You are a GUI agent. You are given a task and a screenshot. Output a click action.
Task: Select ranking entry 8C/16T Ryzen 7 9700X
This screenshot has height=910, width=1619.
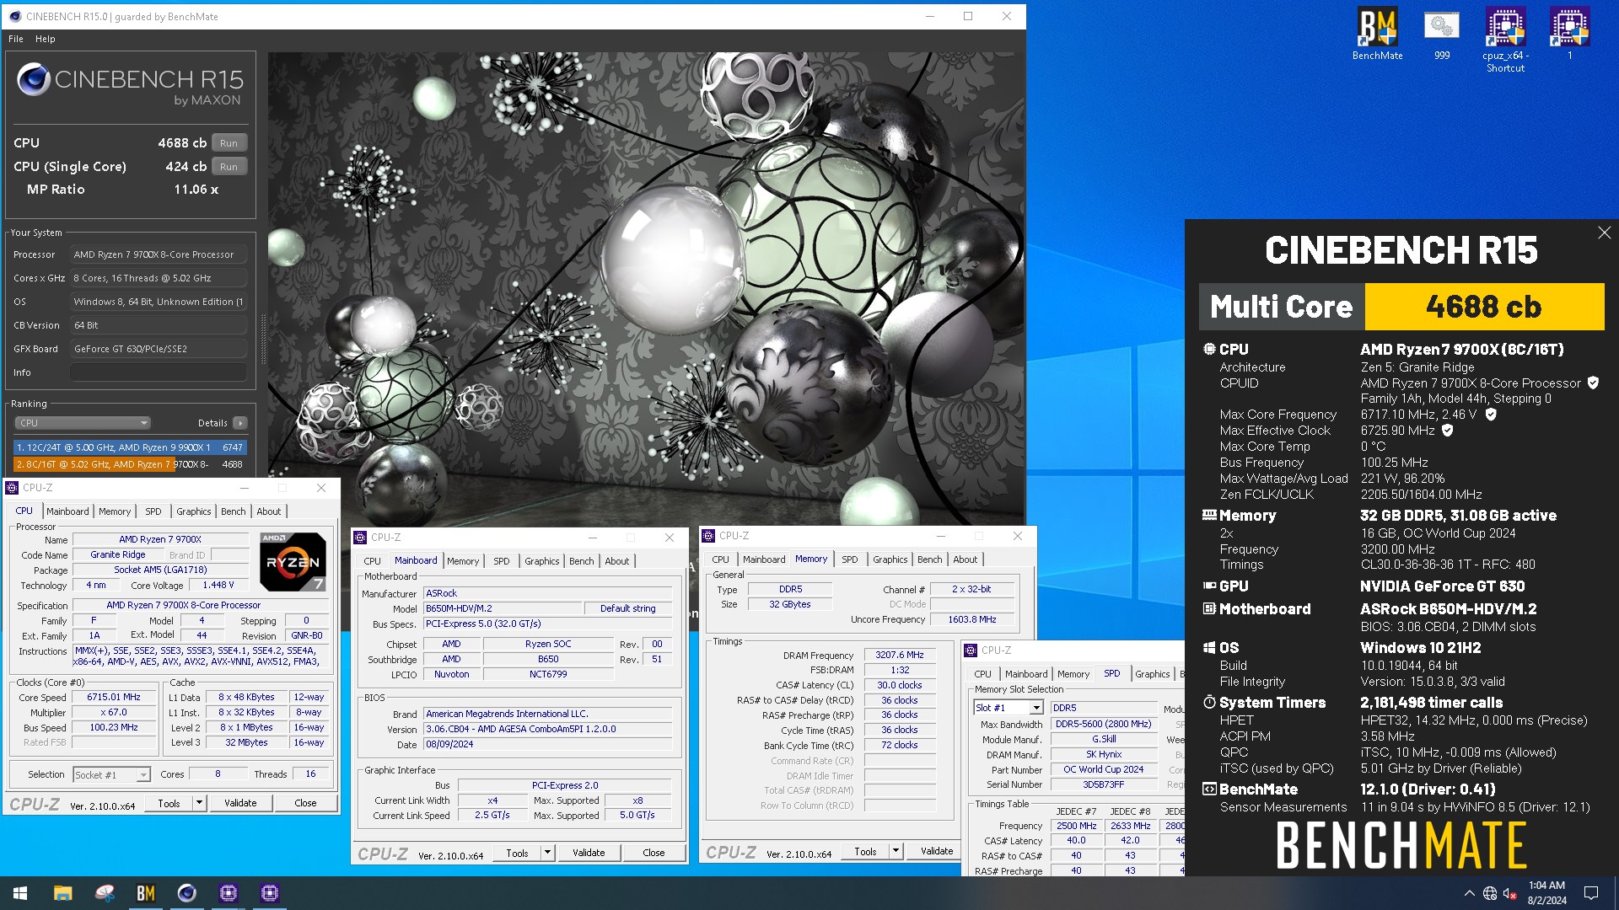pyautogui.click(x=130, y=464)
